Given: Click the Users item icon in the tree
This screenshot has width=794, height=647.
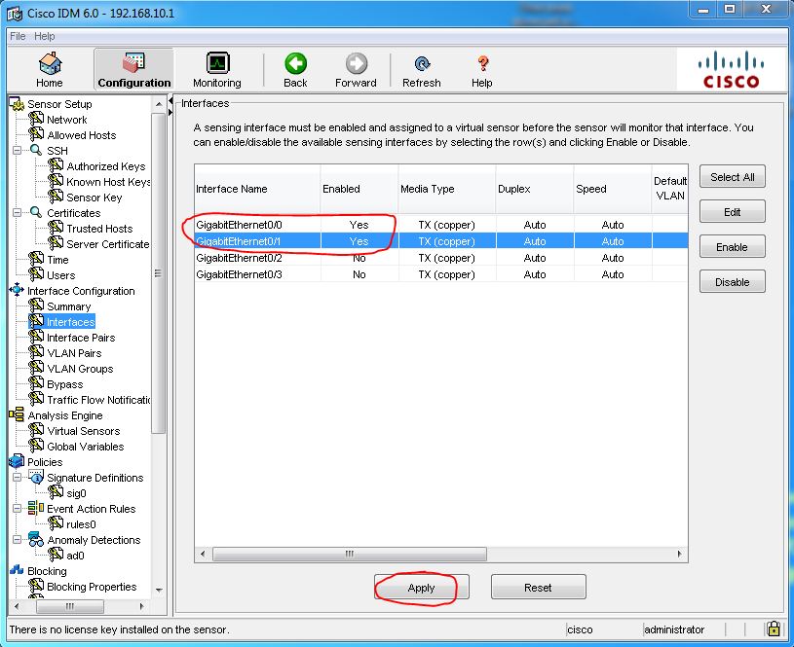Looking at the screenshot, I should pos(36,274).
